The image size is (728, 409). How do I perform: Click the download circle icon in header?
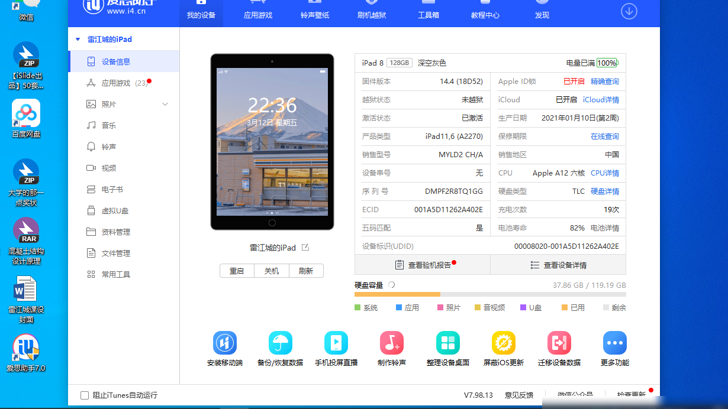629,11
